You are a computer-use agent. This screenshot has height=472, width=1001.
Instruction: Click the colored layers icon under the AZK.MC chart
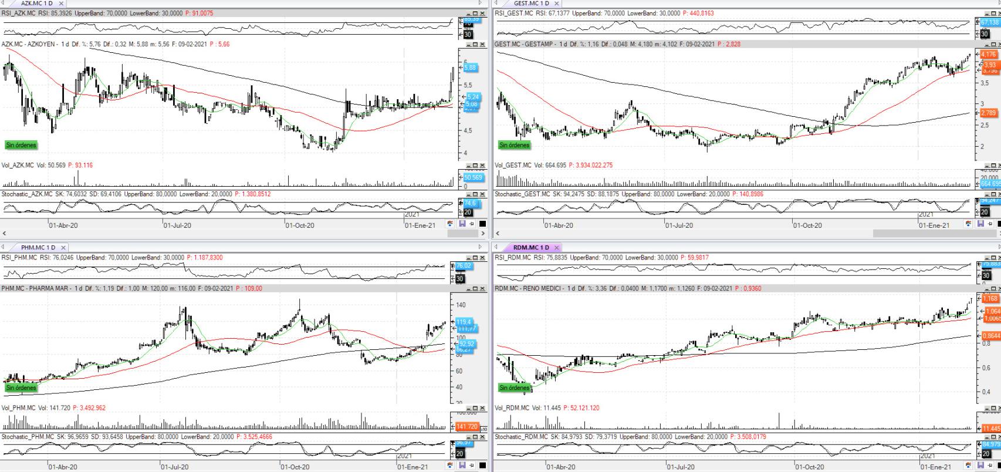(450, 224)
